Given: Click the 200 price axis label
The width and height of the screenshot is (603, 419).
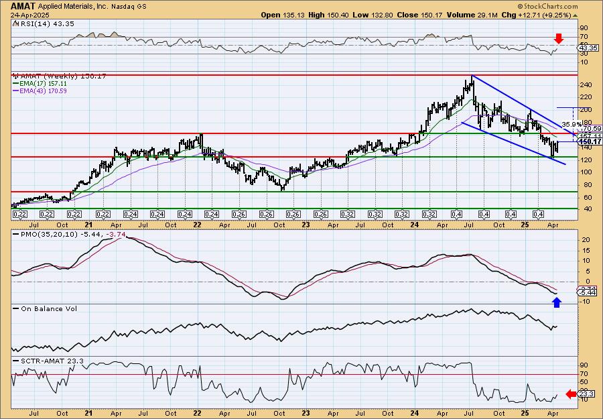Looking at the screenshot, I should pos(586,110).
